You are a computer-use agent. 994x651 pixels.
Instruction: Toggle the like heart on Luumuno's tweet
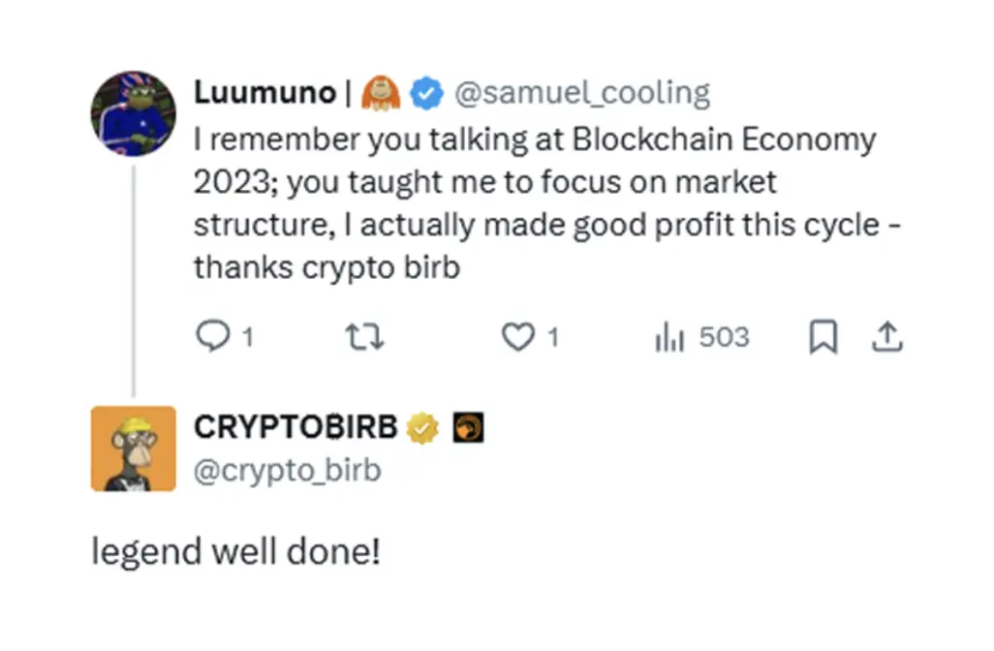516,337
